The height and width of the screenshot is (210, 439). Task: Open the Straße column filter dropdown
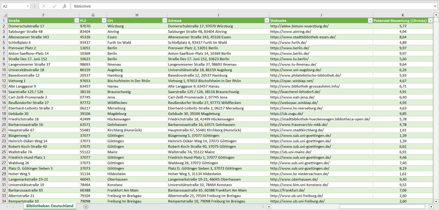point(76,21)
